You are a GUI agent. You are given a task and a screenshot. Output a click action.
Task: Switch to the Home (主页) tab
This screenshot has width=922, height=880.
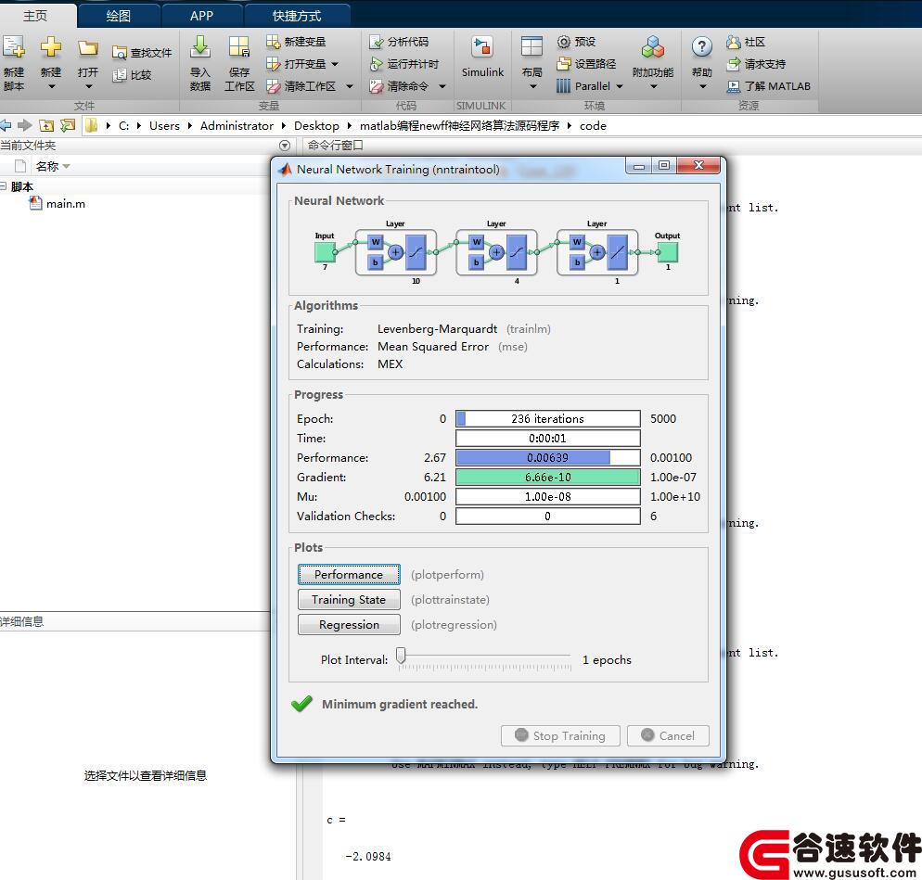35,15
